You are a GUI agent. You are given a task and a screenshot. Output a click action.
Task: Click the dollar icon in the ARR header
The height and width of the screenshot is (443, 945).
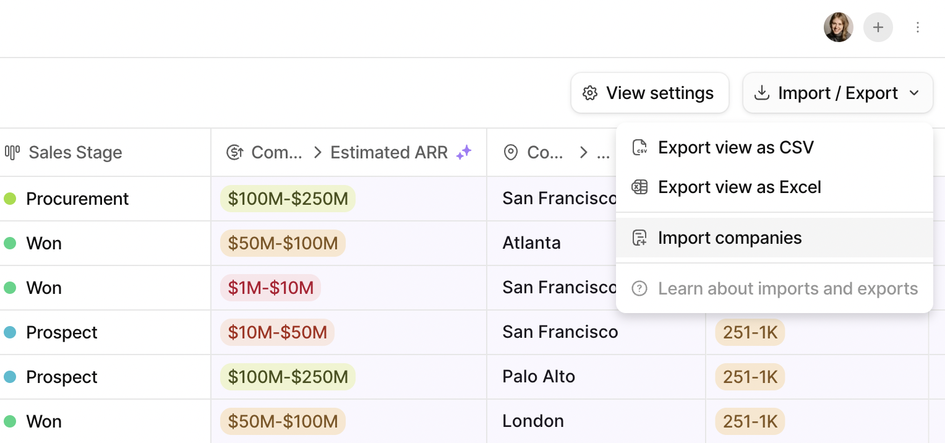point(234,152)
